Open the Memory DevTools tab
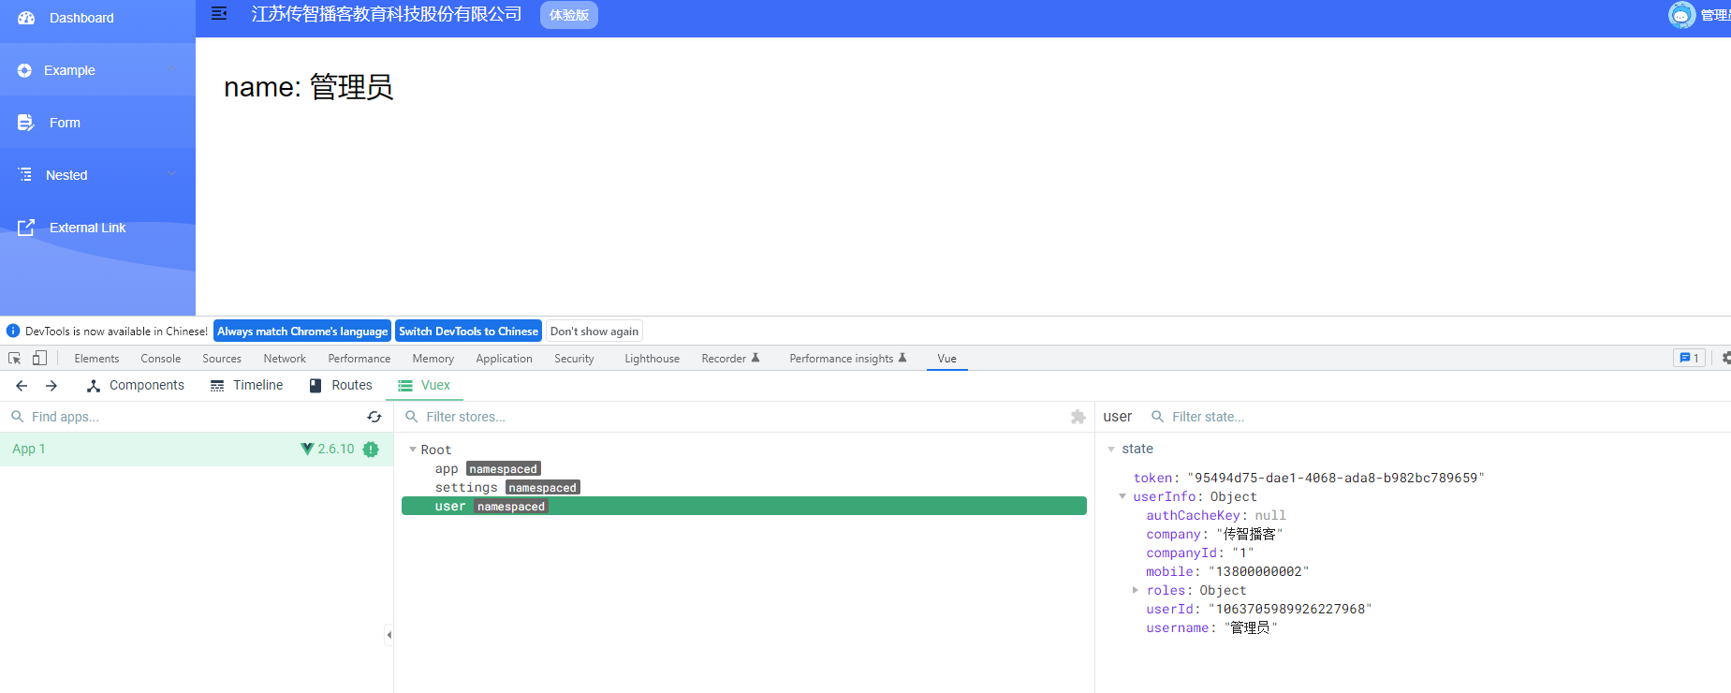 point(433,359)
